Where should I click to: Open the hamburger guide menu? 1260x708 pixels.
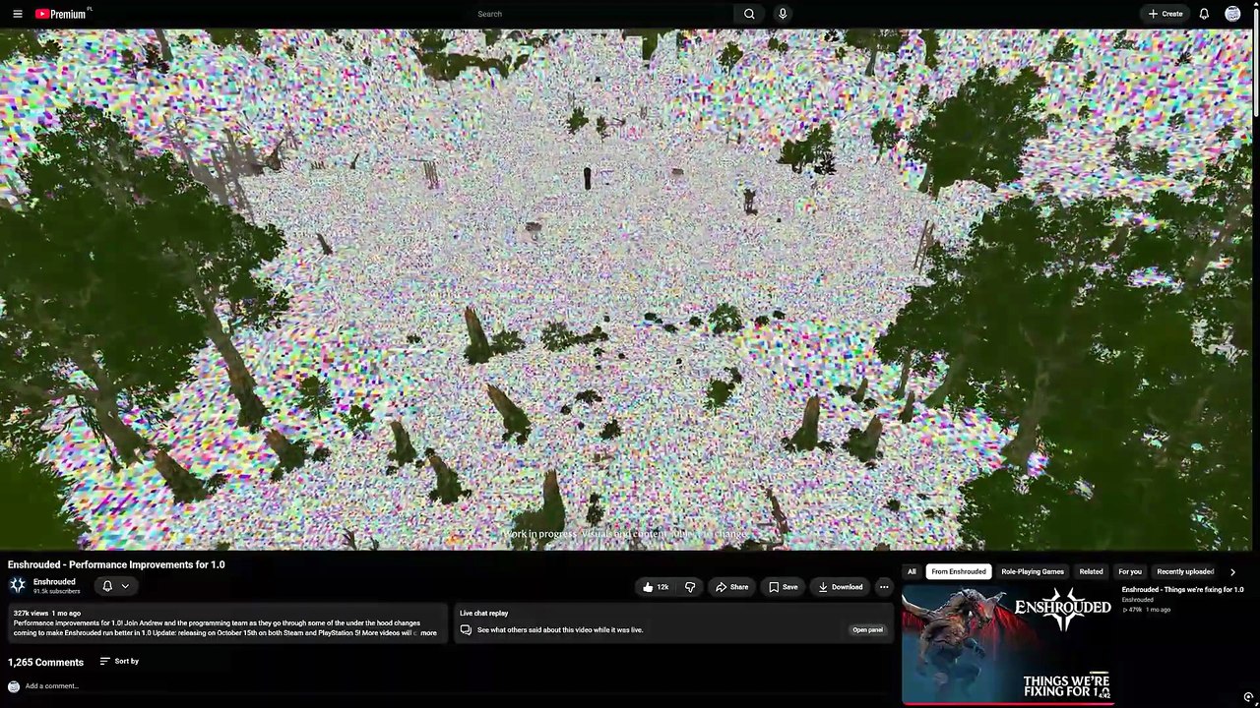click(17, 14)
